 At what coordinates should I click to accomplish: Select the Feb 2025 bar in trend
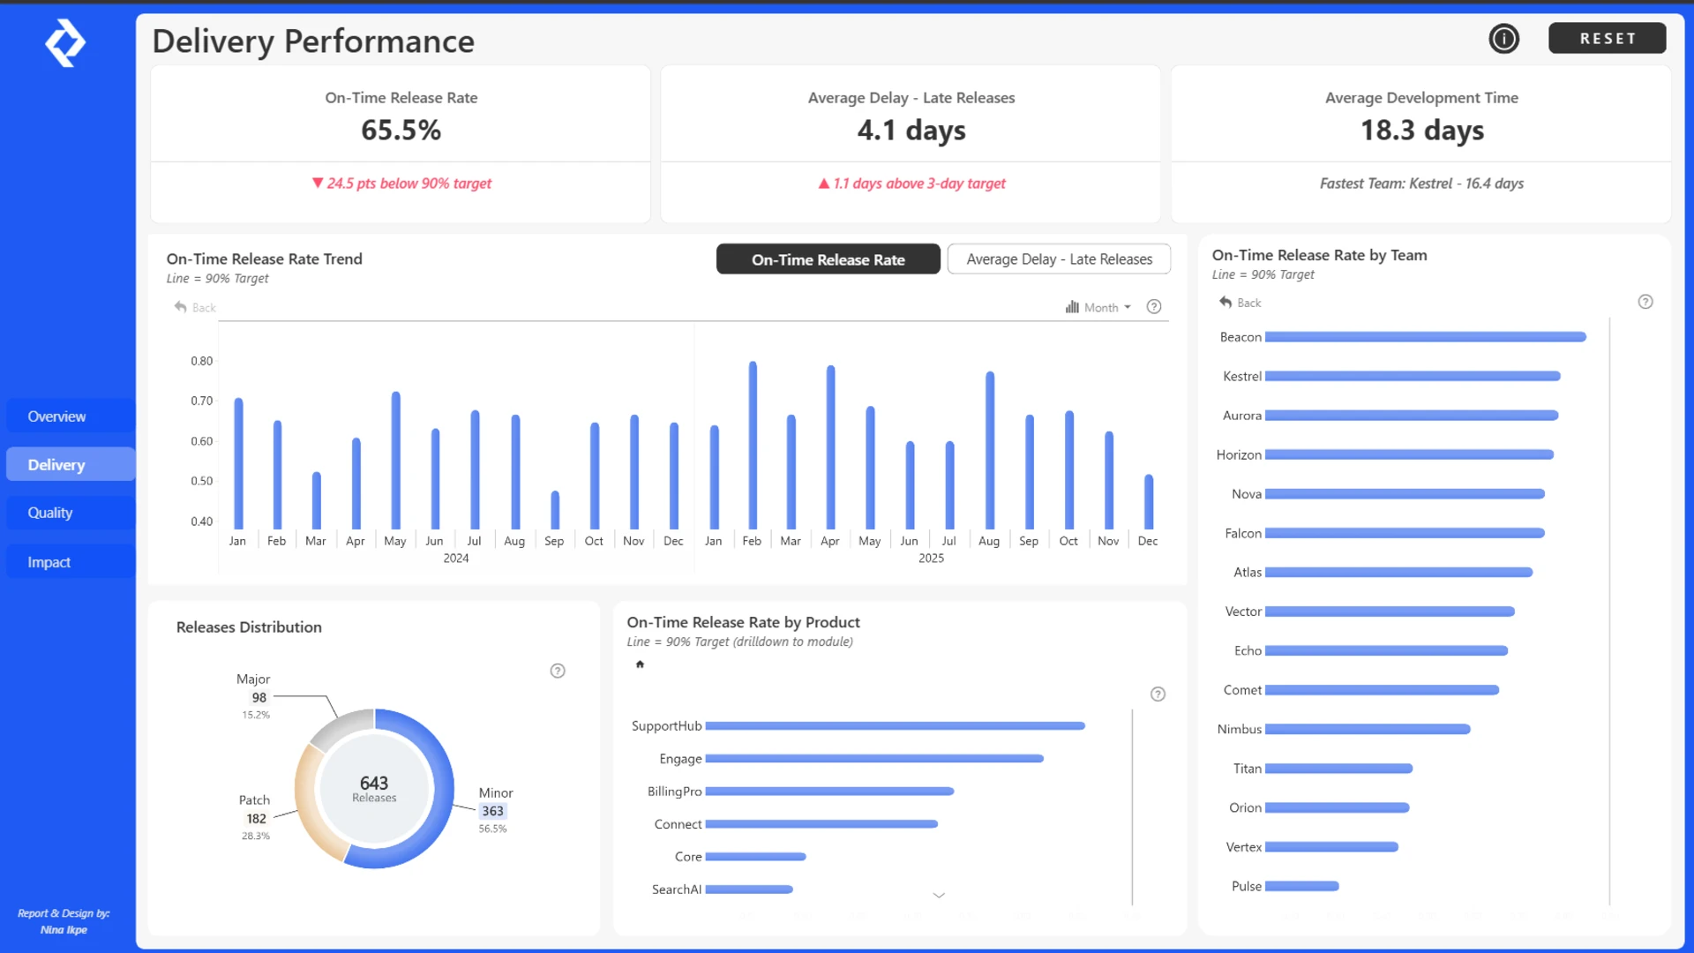753,446
